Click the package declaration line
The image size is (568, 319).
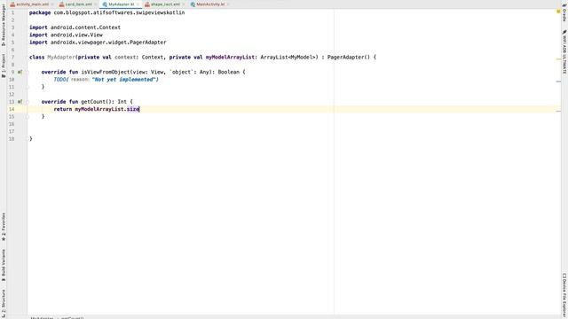click(x=106, y=12)
